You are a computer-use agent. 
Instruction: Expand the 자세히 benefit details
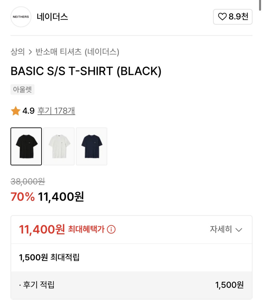pos(221,230)
